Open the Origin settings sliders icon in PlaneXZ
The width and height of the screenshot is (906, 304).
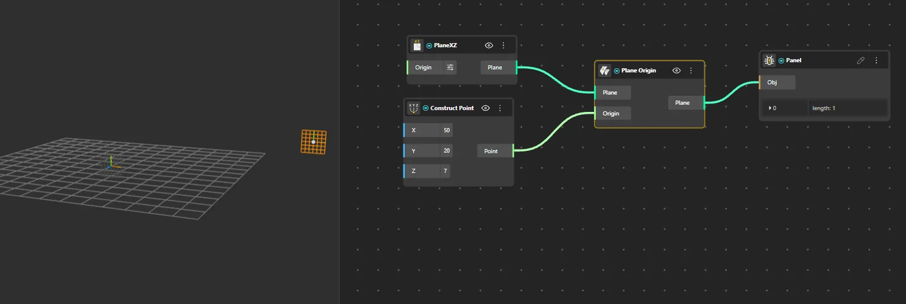[x=450, y=68]
